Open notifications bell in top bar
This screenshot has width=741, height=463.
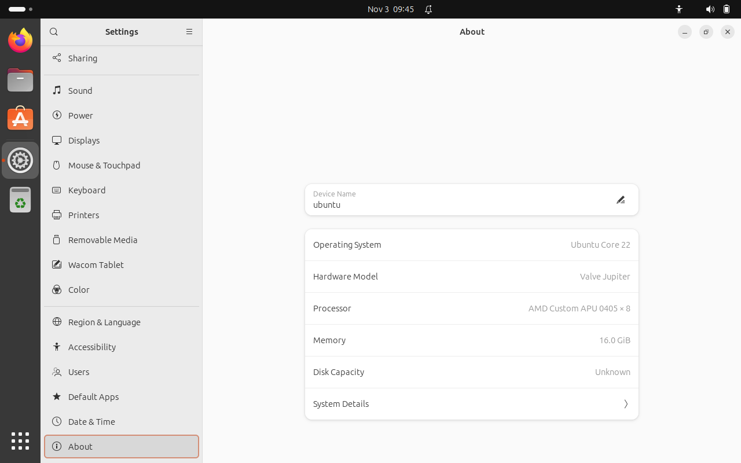pos(428,9)
